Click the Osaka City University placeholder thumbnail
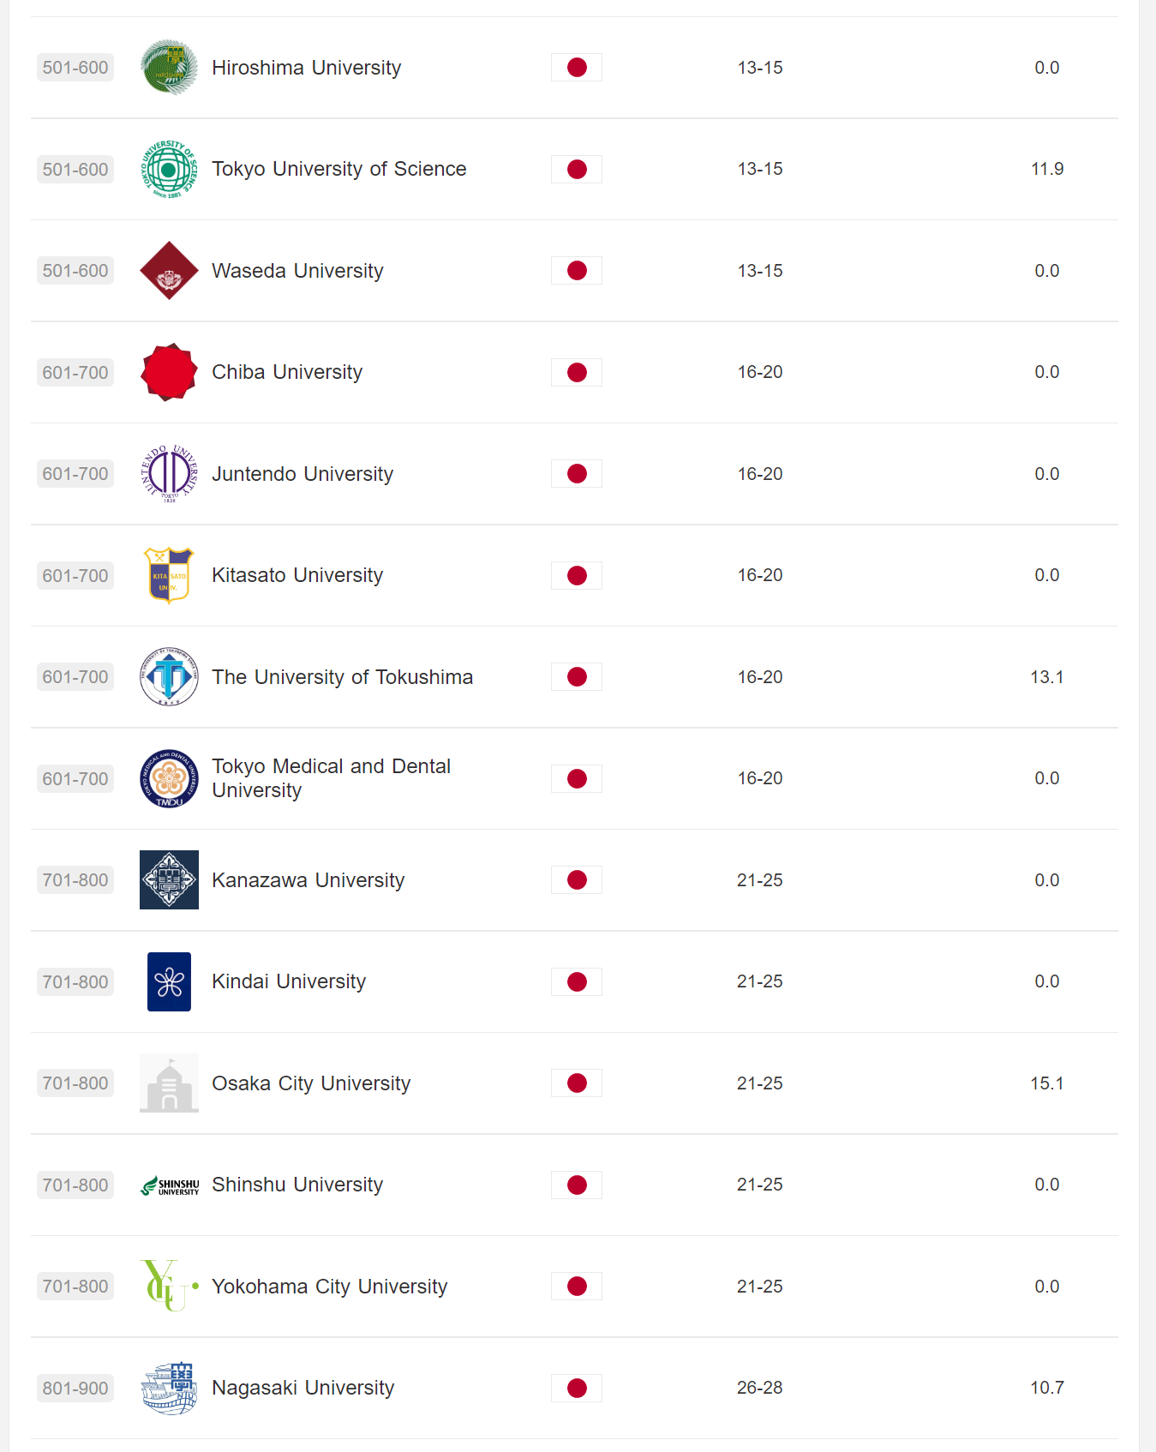The width and height of the screenshot is (1156, 1452). pos(169,1083)
